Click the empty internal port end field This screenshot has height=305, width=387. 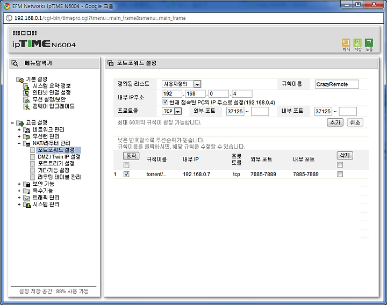[x=348, y=112]
